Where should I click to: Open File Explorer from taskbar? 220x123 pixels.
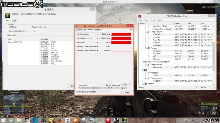(x=19, y=120)
